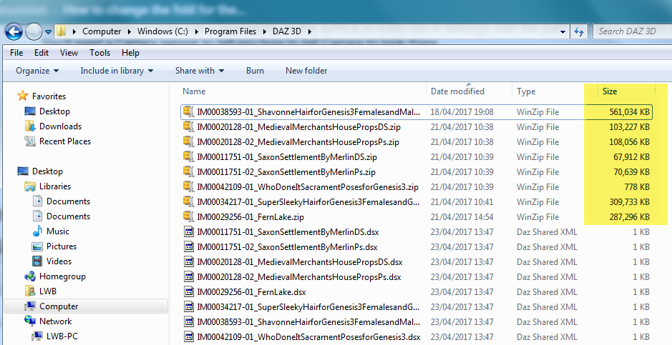Select Recent Places icon

pyautogui.click(x=30, y=141)
